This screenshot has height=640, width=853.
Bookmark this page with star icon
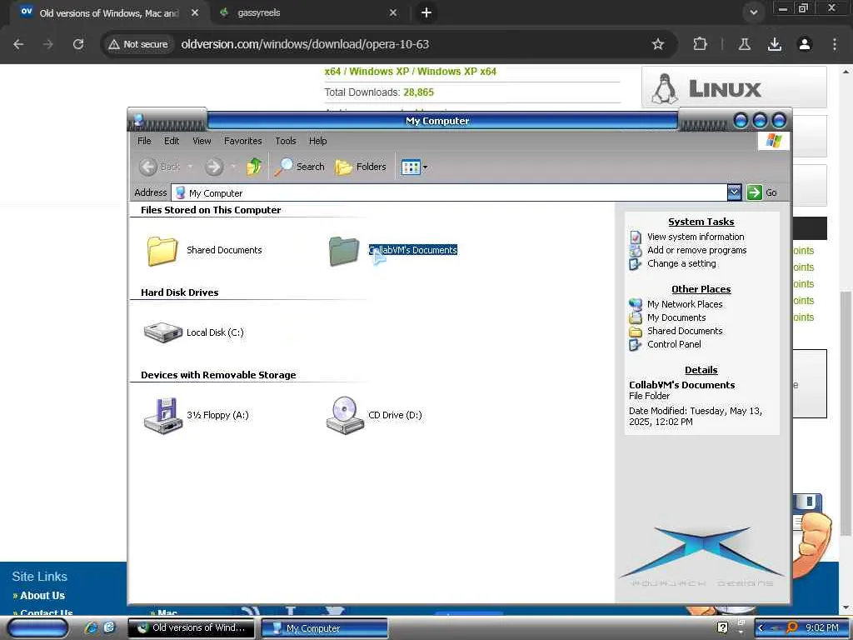[x=658, y=44]
